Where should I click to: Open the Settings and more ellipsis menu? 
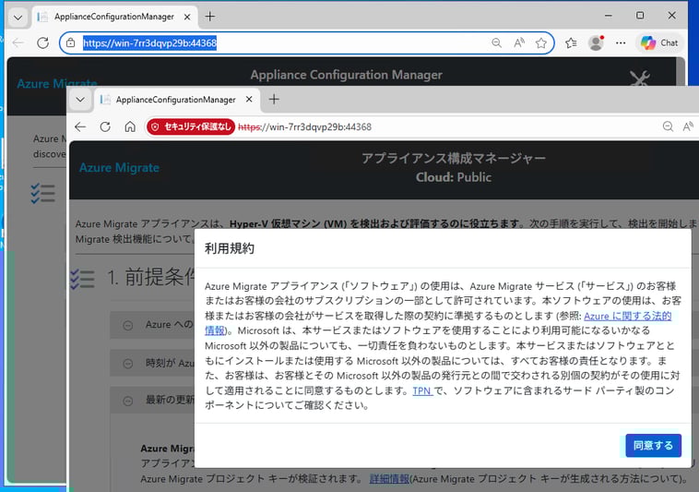click(x=621, y=42)
